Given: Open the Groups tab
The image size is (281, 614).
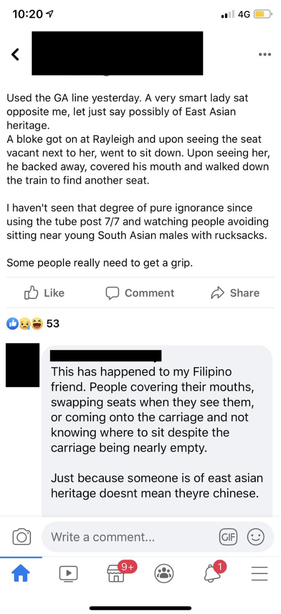Looking at the screenshot, I should click(x=164, y=573).
